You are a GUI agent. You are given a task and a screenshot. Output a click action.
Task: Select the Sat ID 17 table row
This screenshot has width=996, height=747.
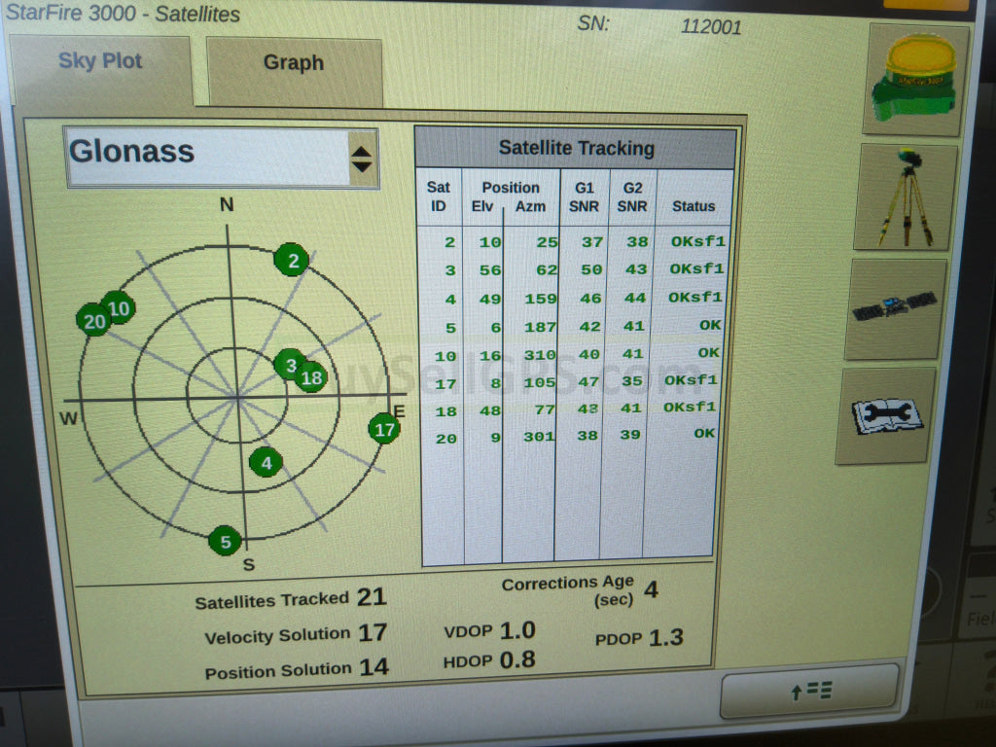click(x=576, y=381)
